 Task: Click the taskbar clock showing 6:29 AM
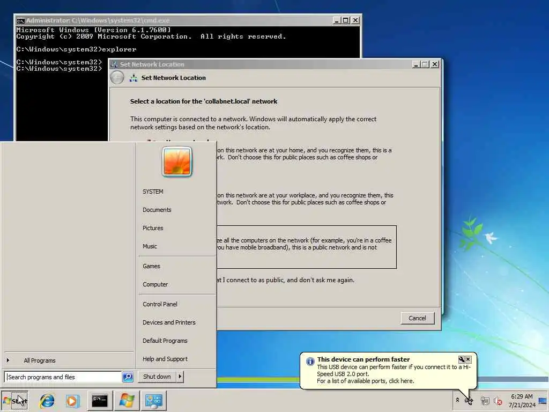click(x=522, y=400)
